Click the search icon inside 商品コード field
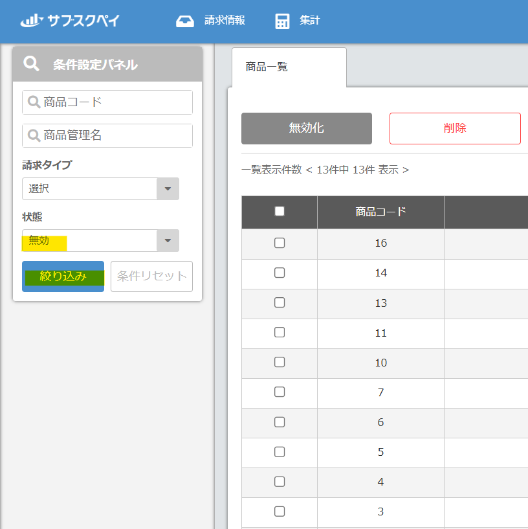Viewport: 528px width, 529px height. [x=33, y=102]
